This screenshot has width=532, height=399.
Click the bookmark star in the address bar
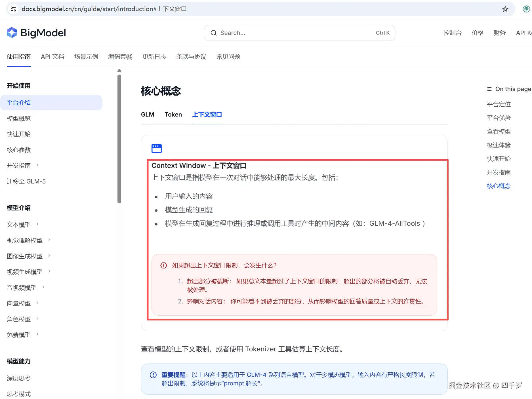[505, 9]
